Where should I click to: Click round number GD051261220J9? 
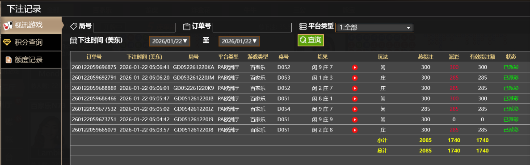point(193,119)
